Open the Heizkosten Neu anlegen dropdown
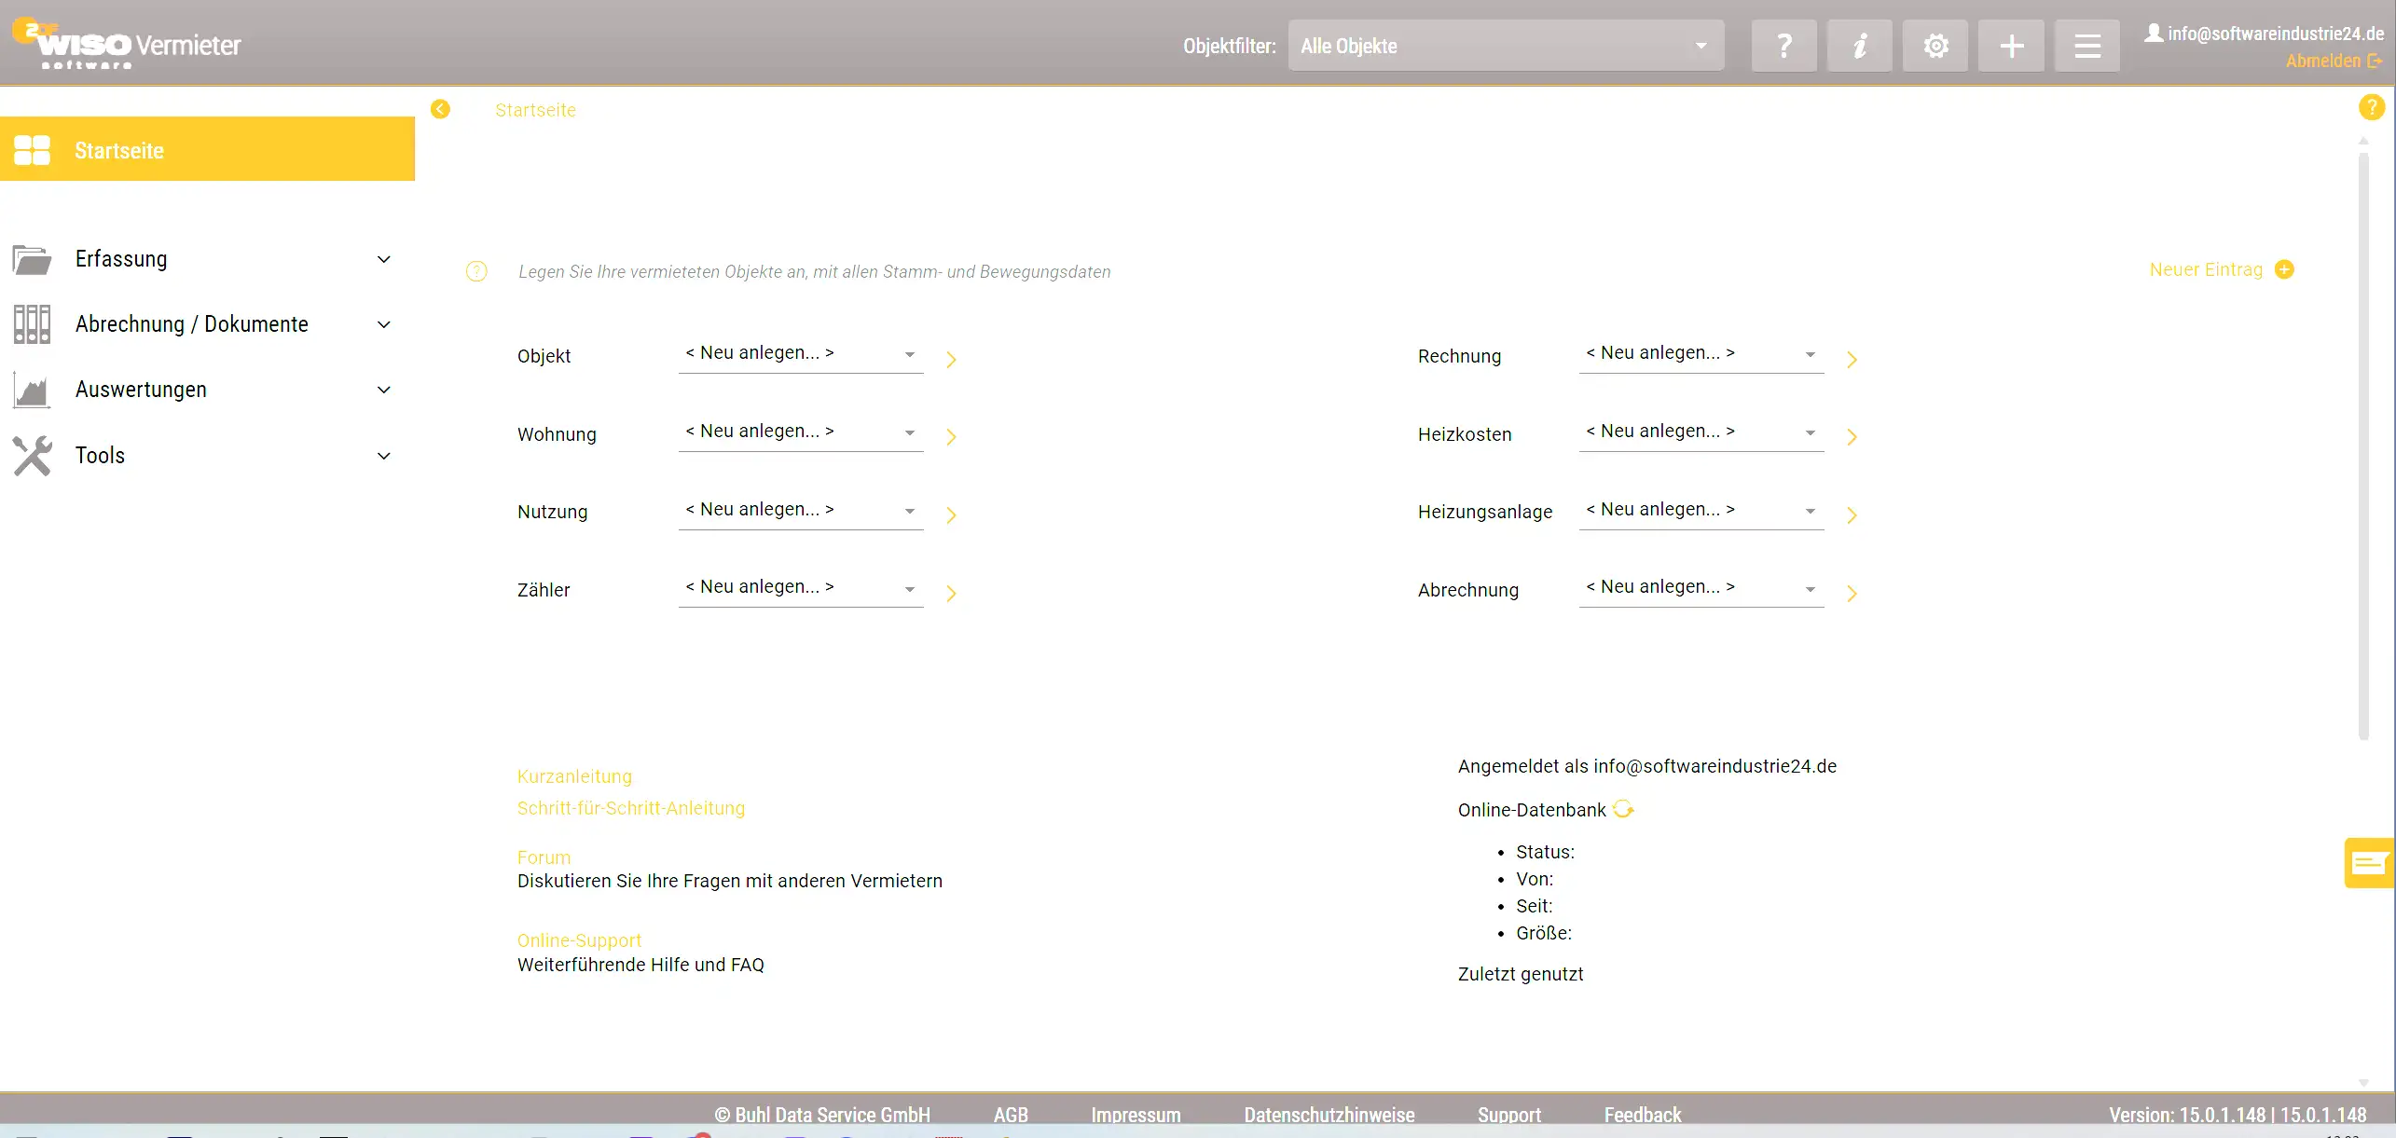The height and width of the screenshot is (1138, 2396). 1701,432
